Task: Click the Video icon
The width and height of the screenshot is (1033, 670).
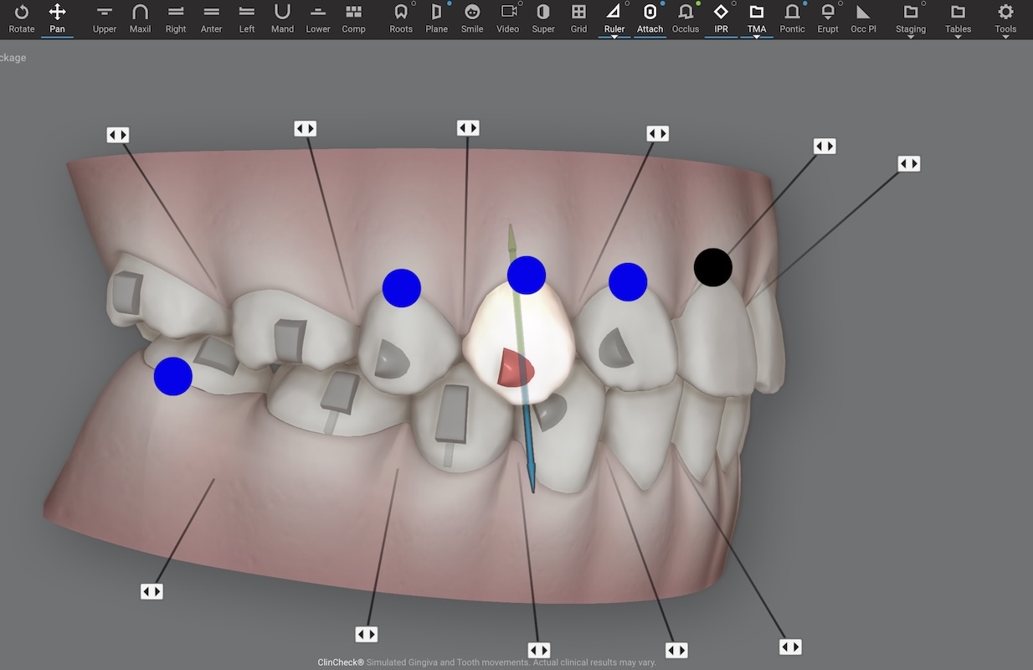Action: tap(507, 18)
